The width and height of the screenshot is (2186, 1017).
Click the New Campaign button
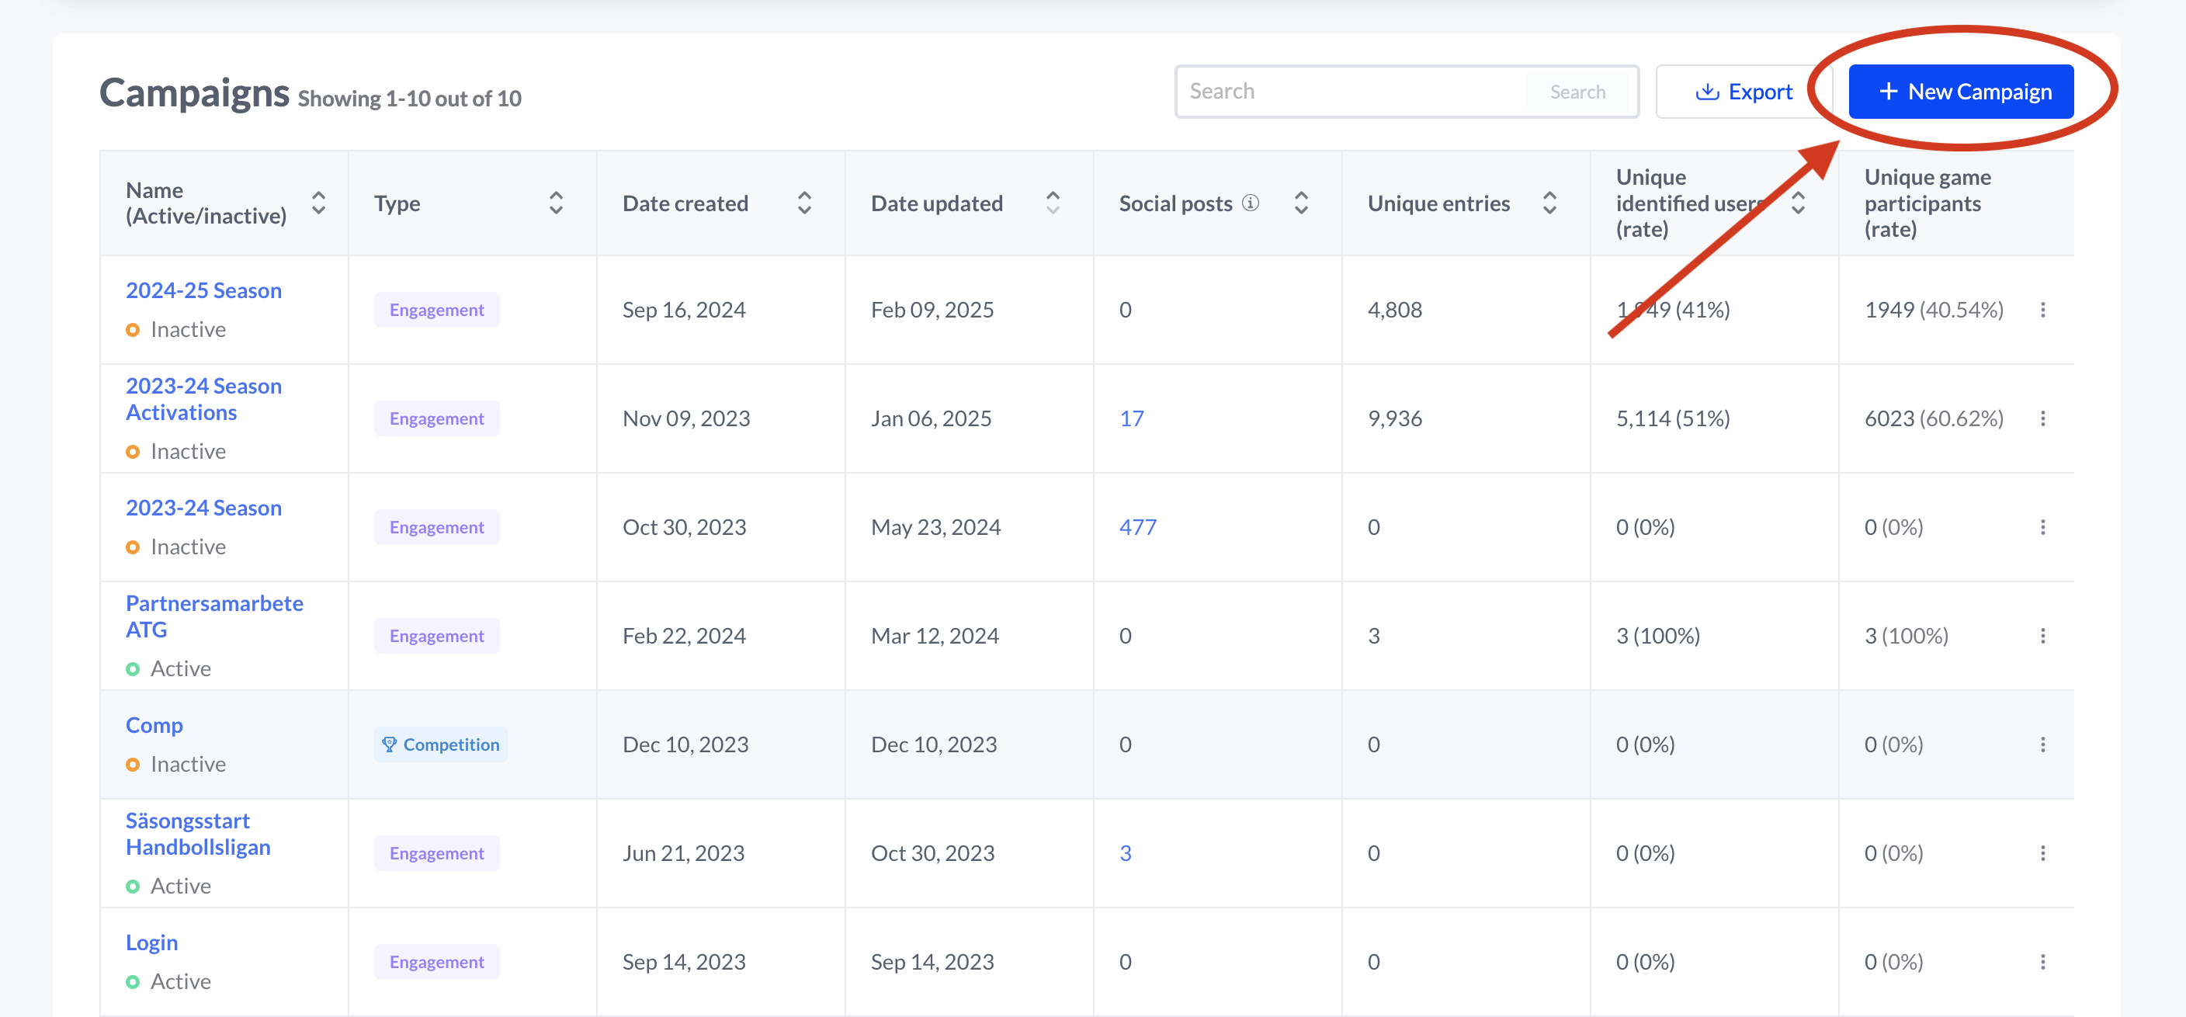pos(1960,92)
